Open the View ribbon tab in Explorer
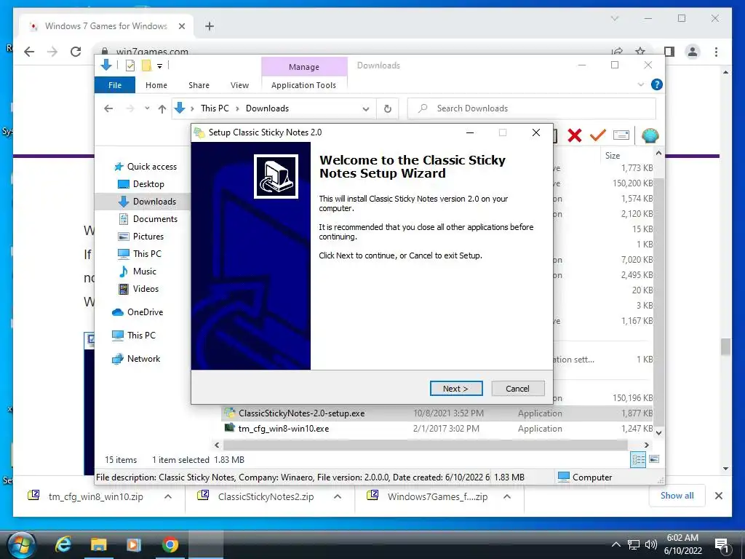This screenshot has height=559, width=745. pos(239,85)
